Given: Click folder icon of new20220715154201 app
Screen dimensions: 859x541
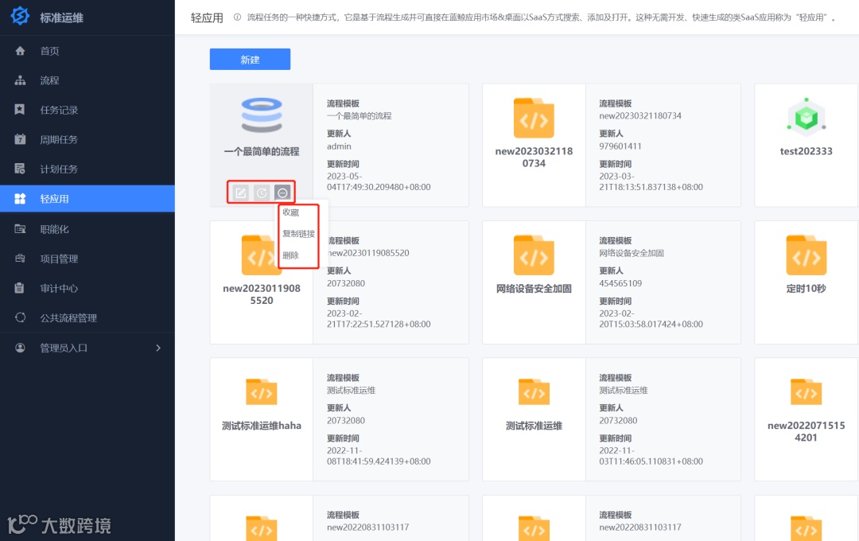Looking at the screenshot, I should point(806,391).
